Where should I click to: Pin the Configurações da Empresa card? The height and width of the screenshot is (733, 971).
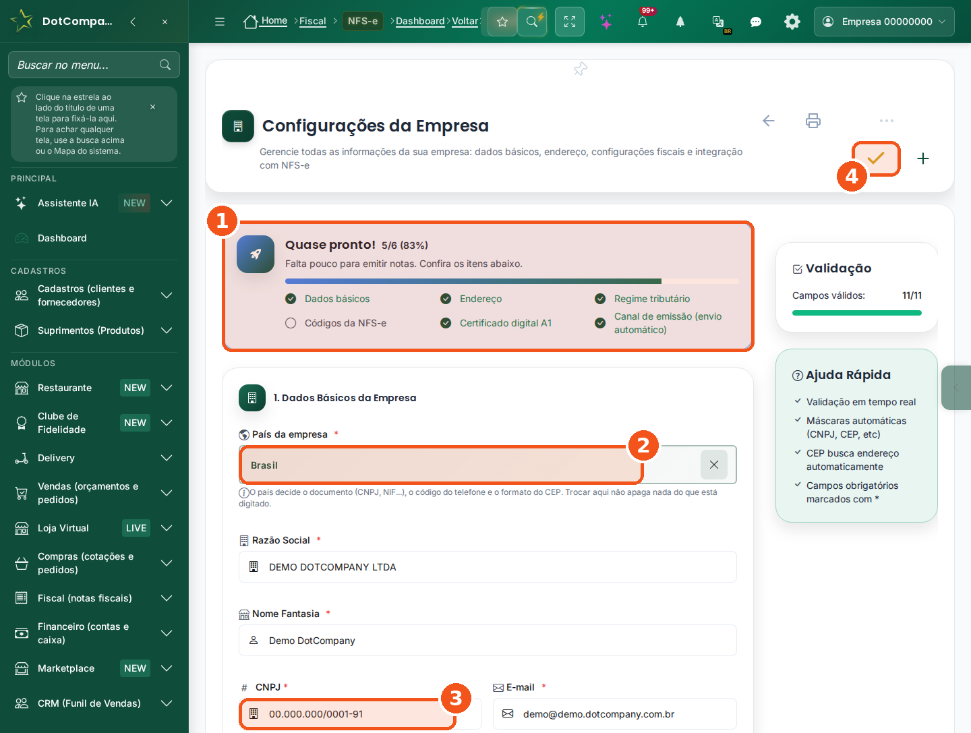click(581, 69)
